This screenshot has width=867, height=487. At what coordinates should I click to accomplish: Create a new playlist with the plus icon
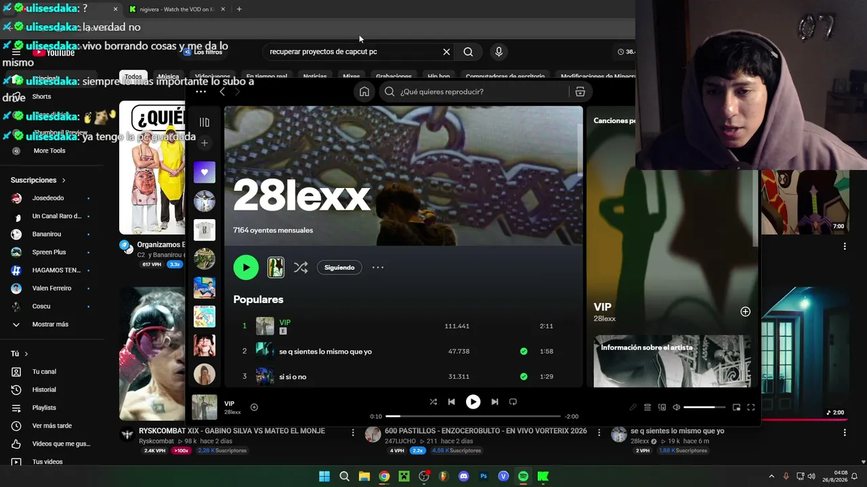[x=205, y=143]
